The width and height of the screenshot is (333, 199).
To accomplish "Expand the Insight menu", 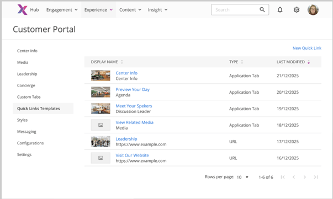I will pyautogui.click(x=158, y=10).
